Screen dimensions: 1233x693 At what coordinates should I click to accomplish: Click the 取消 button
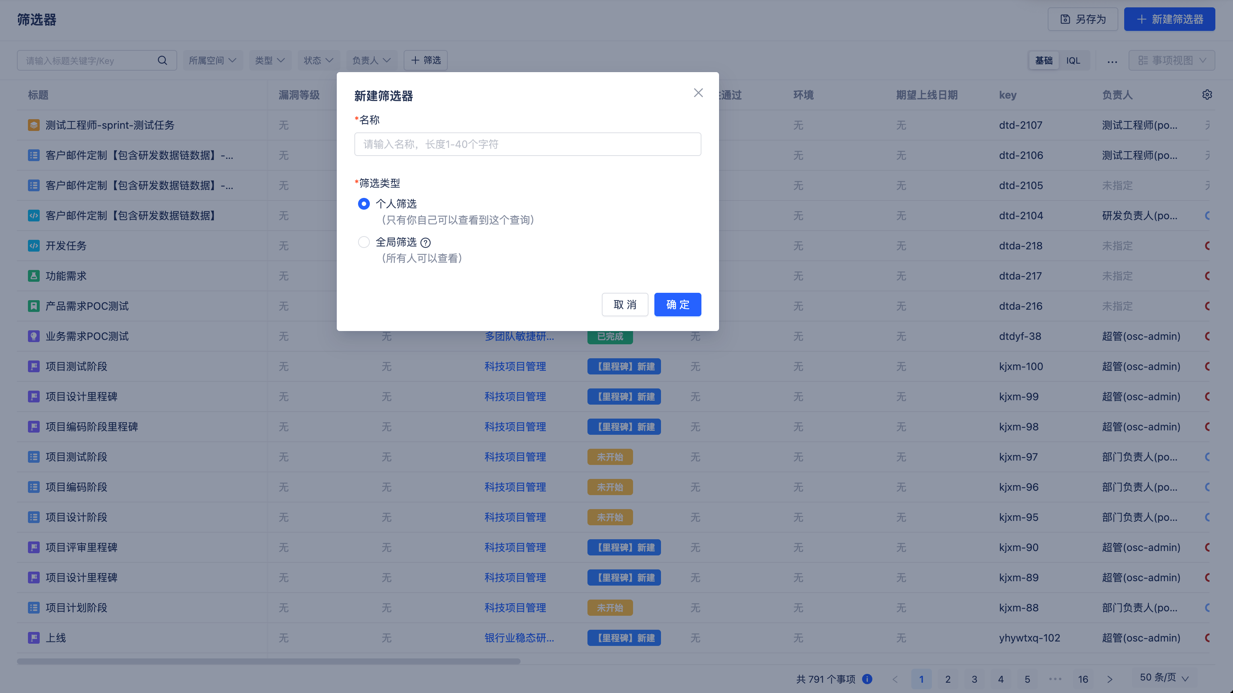[625, 305]
